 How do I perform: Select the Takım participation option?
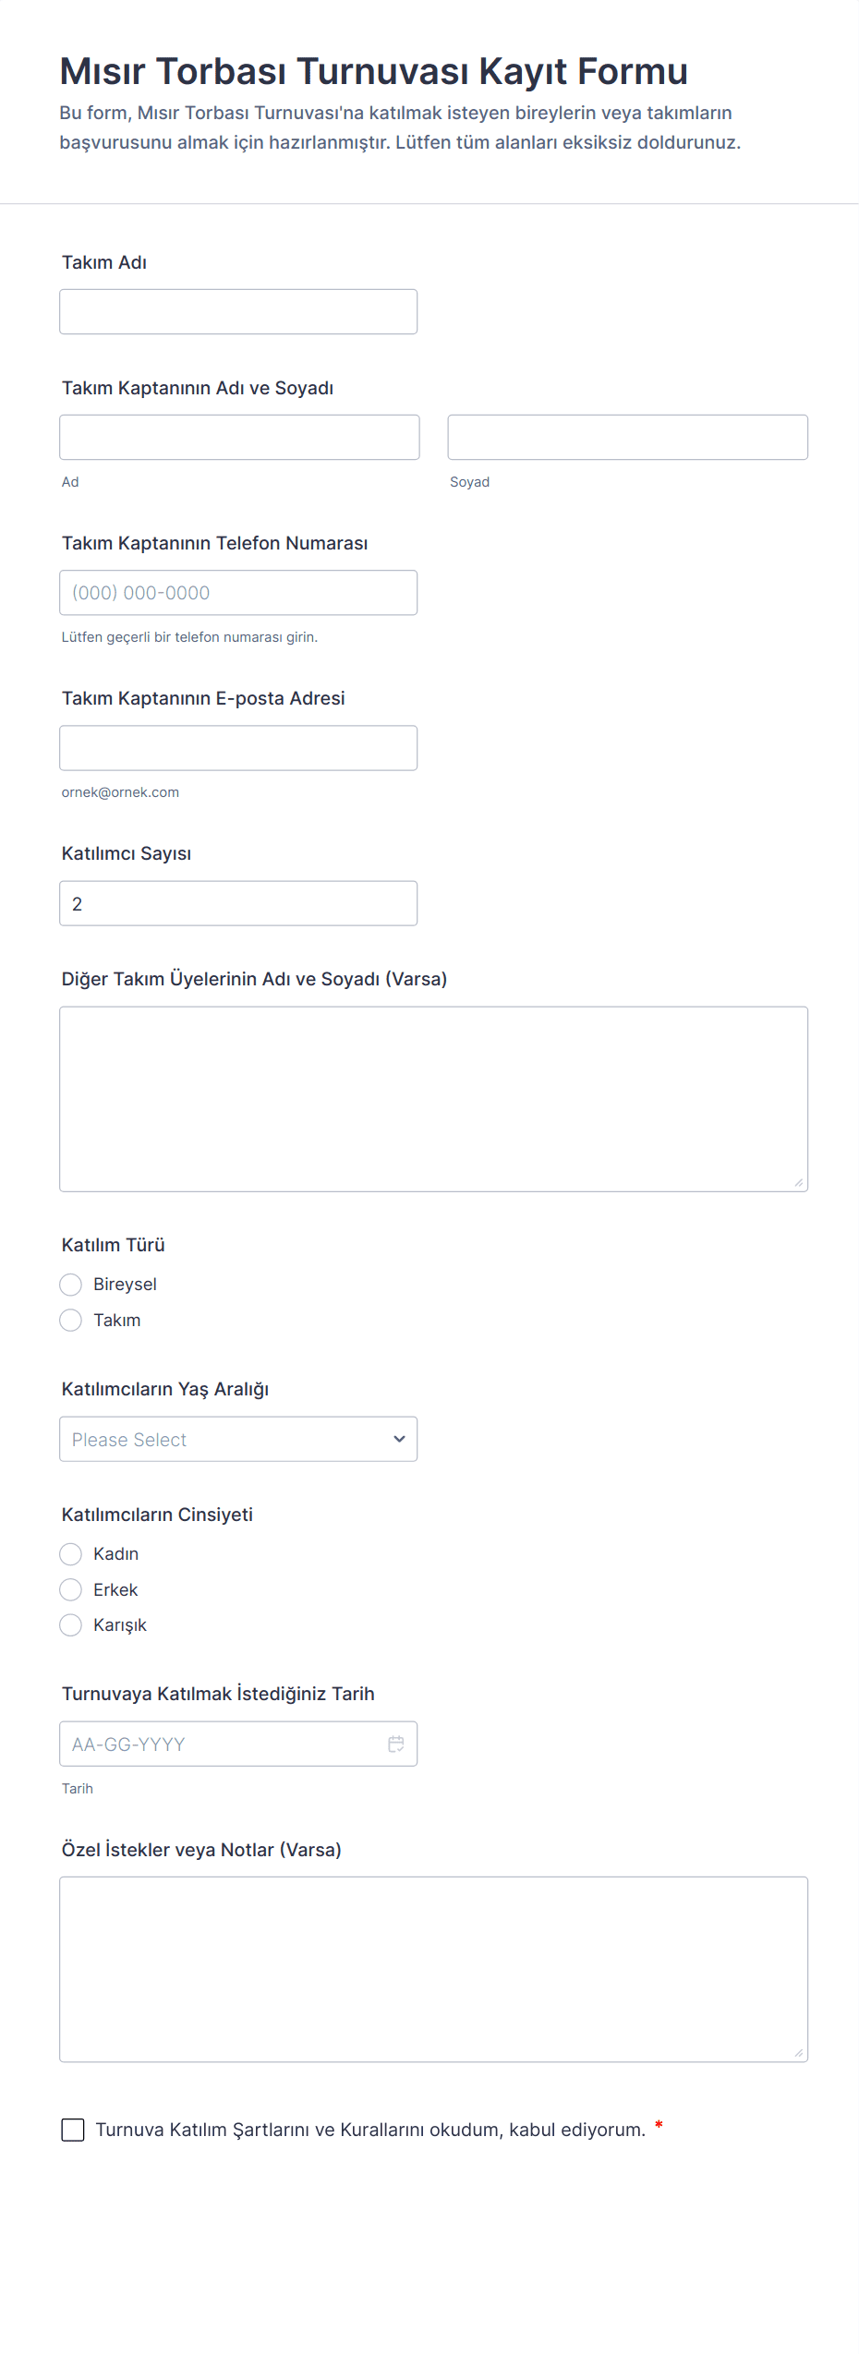coord(71,1321)
